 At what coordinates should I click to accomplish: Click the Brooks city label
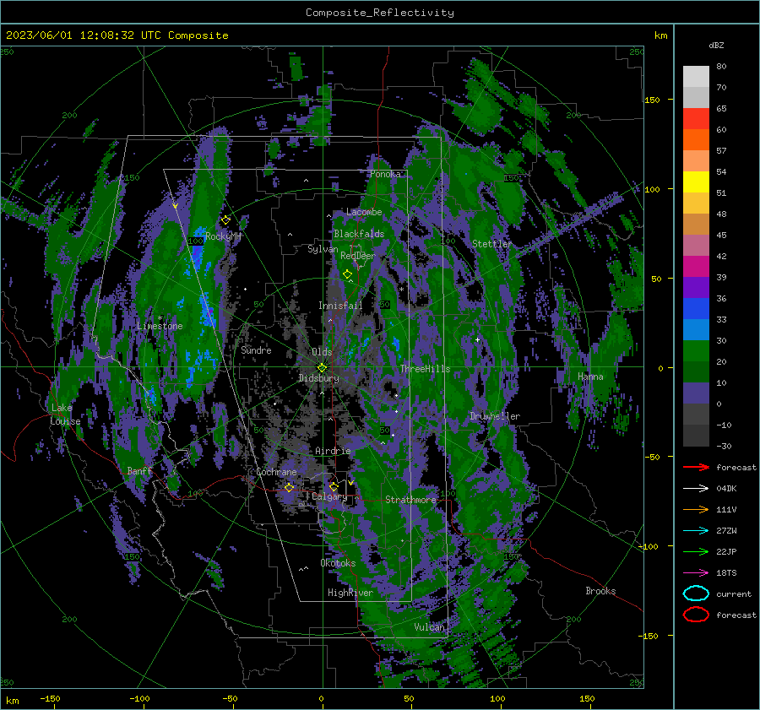pyautogui.click(x=600, y=591)
